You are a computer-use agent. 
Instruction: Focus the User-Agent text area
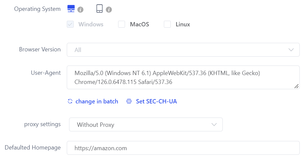pos(183,77)
